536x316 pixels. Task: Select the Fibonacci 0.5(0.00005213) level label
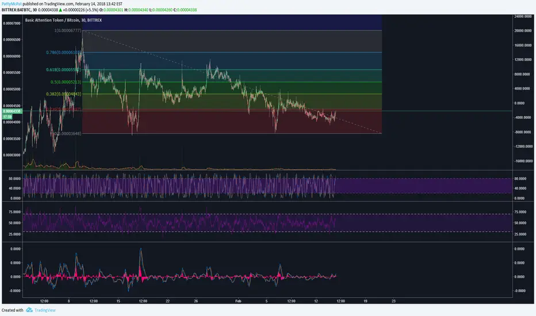[66, 82]
